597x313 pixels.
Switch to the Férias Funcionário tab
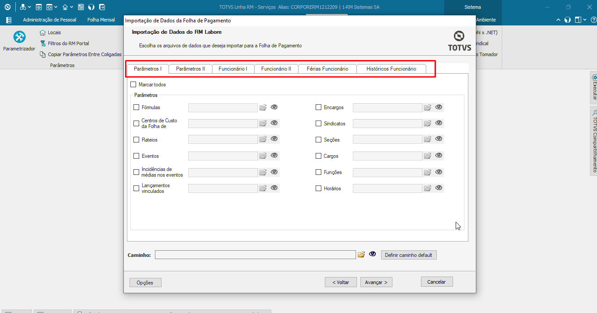327,69
